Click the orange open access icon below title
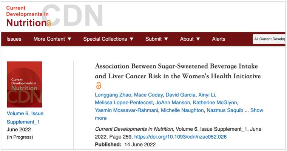 99,85
